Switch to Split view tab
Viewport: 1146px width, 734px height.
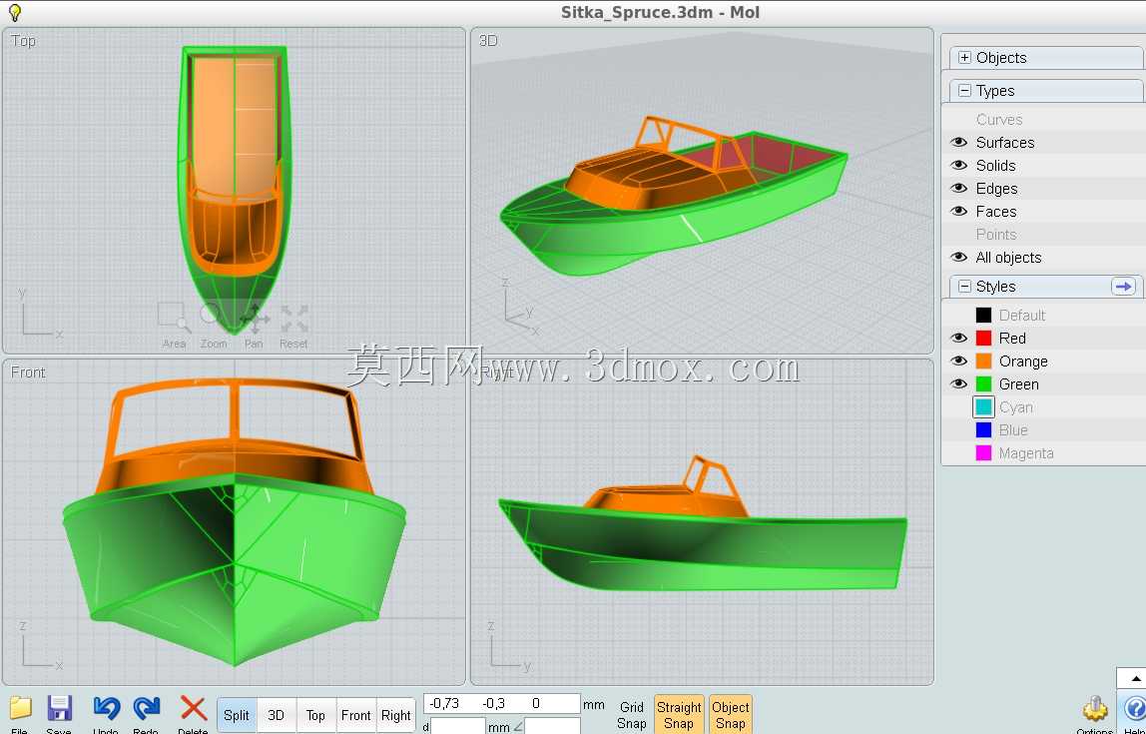tap(237, 715)
